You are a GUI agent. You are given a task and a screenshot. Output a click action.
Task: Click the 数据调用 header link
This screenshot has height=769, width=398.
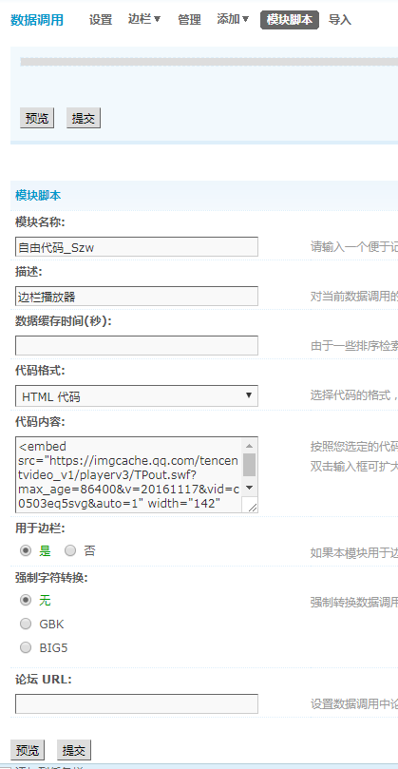[x=37, y=20]
